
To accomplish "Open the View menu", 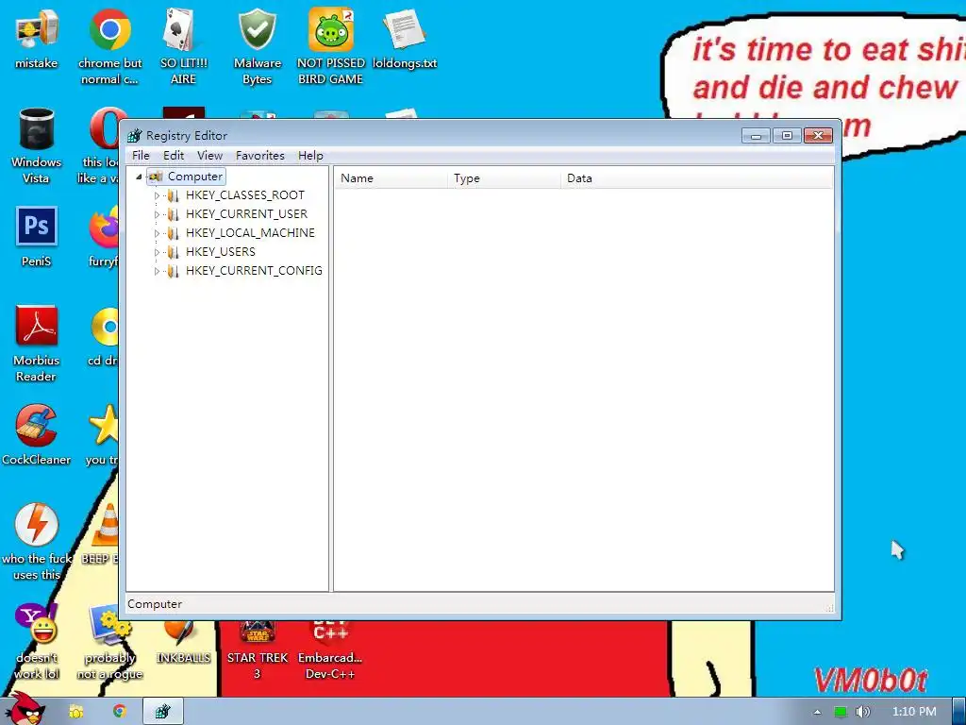I will (209, 156).
